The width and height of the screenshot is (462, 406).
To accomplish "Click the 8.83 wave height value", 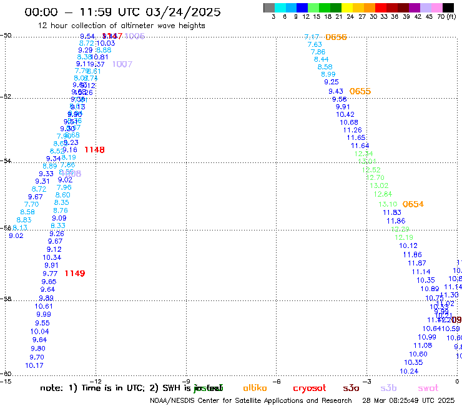I will [x=24, y=220].
